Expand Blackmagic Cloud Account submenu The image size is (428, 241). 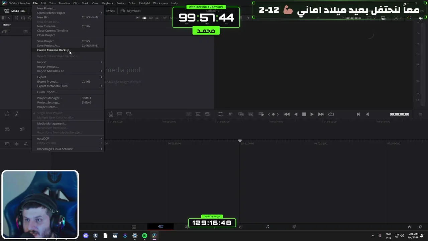[68, 149]
